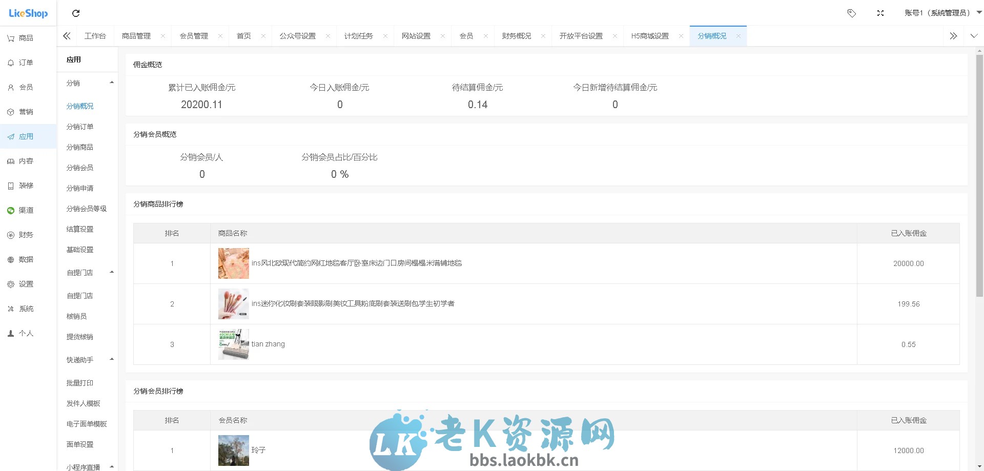
Task: Click the 渠道 icon in the sidebar
Action: pos(20,210)
